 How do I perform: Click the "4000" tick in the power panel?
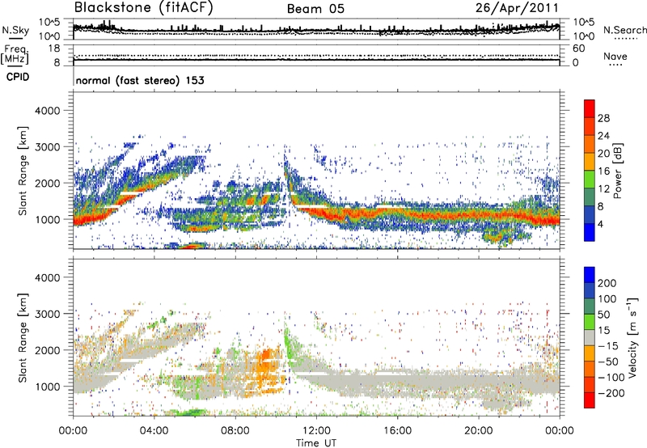(47, 111)
